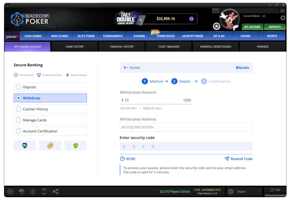Expand the English language selector
Image resolution: width=290 pixels, height=200 pixels.
click(x=244, y=192)
